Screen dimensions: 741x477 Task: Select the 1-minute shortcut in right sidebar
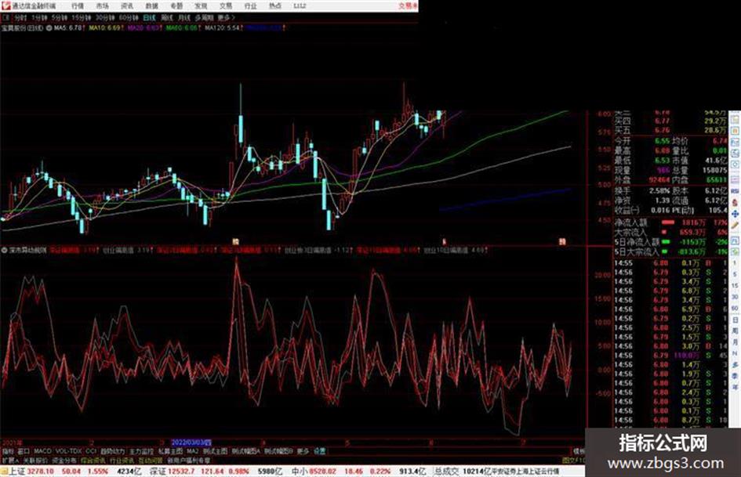(x=736, y=263)
